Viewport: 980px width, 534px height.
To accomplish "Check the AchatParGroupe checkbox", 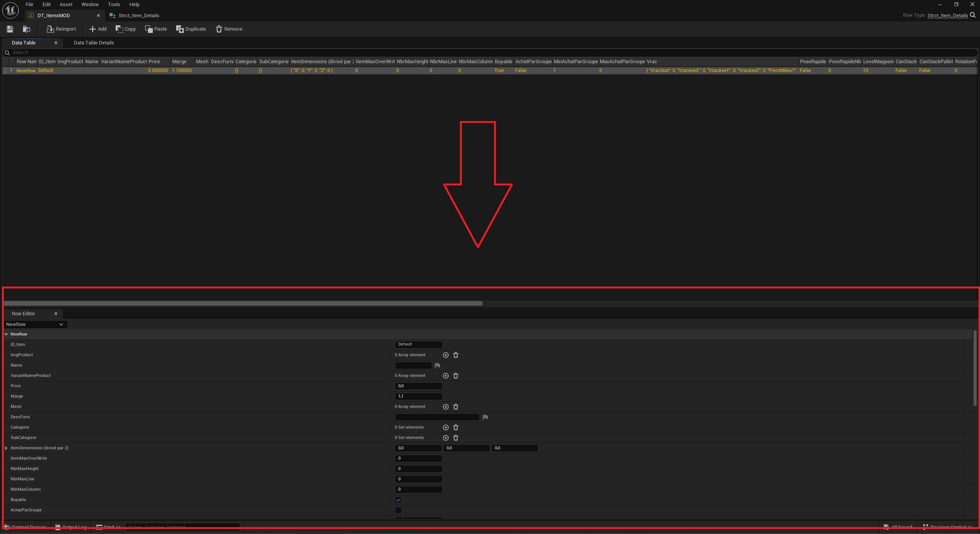I will click(x=398, y=510).
